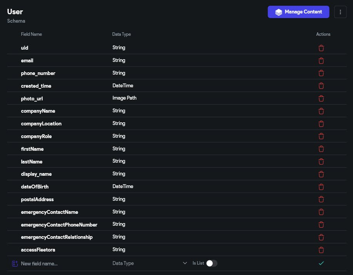
Task: Confirm new field with checkmark icon
Action: pyautogui.click(x=321, y=263)
